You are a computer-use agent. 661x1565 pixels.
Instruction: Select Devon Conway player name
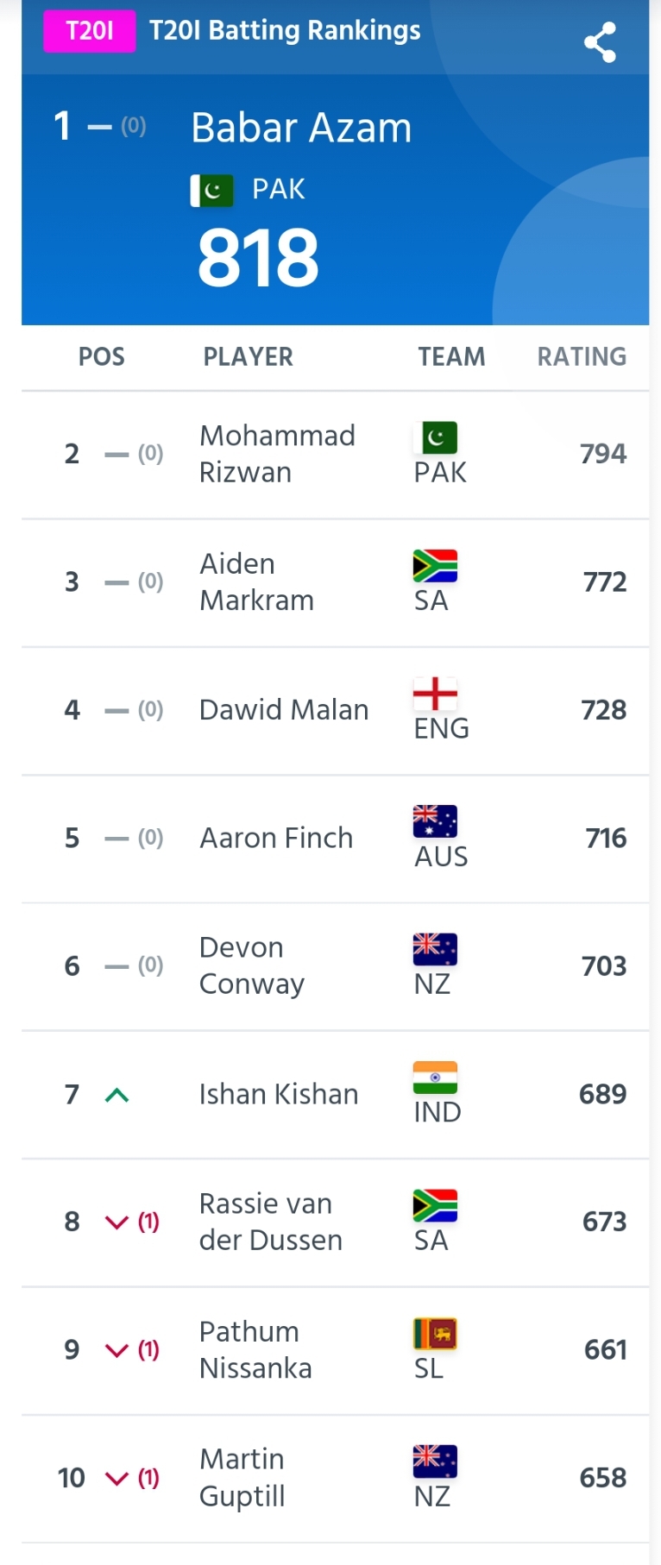click(x=252, y=965)
